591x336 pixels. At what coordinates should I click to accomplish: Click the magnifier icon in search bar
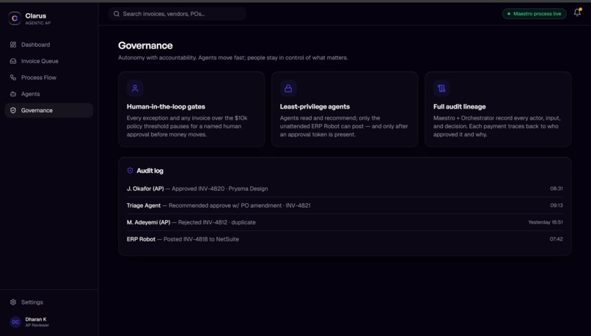click(x=117, y=14)
